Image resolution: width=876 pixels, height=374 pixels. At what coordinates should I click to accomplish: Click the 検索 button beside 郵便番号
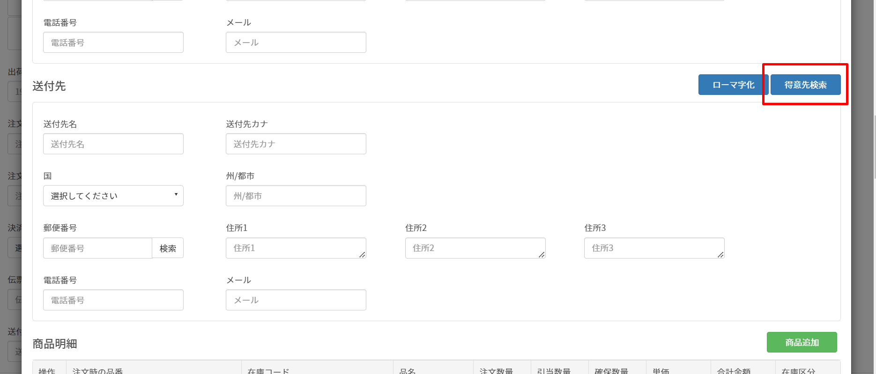(x=168, y=248)
